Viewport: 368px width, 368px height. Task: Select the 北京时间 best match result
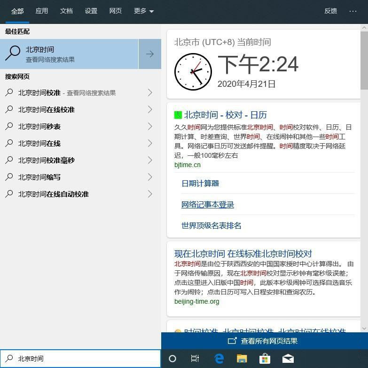pos(69,54)
